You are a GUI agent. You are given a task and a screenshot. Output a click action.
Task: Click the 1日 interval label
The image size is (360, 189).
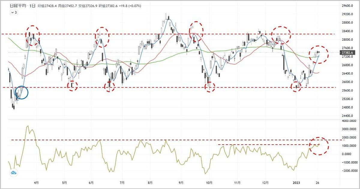[x=31, y=6]
